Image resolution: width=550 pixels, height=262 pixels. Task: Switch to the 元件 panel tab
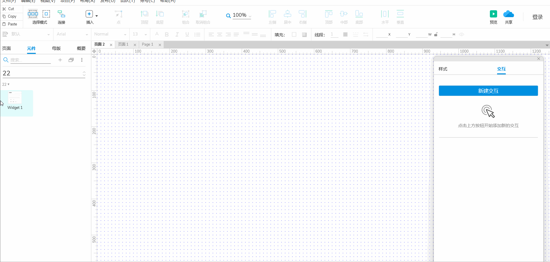[31, 48]
